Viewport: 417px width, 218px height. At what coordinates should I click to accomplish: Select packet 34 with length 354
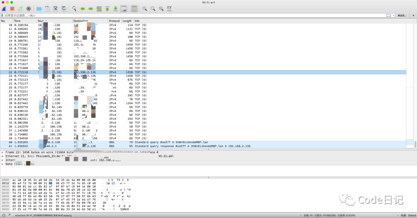click(203, 119)
